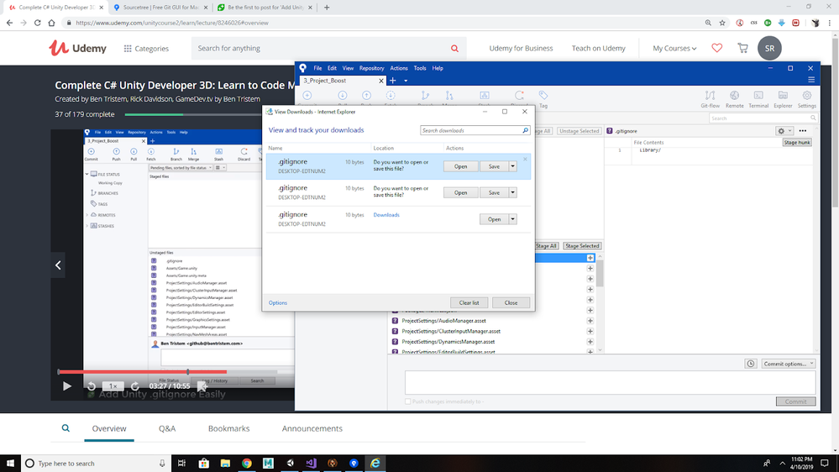Click the Fetch icon in Sourcetree toolbar

391,97
